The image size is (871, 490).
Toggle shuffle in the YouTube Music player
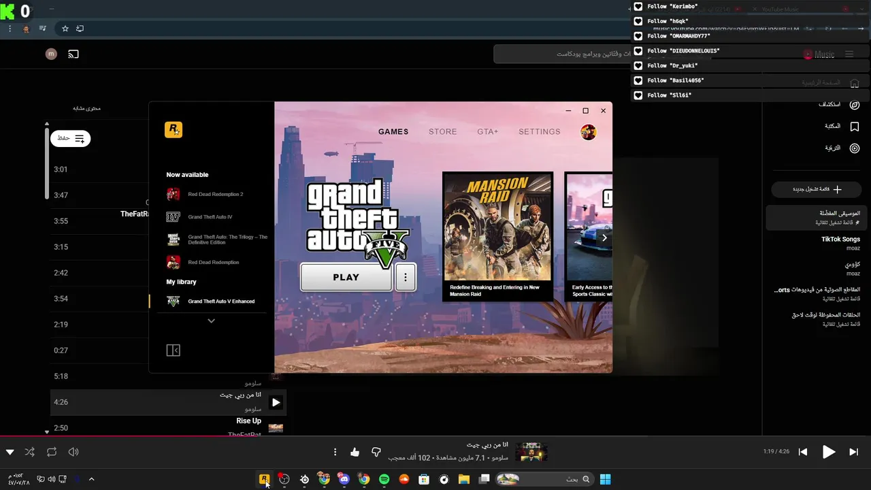29,452
